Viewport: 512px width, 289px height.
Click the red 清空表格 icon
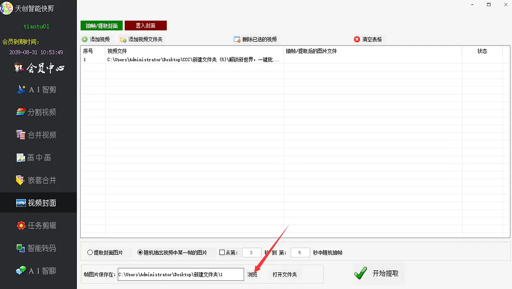(x=357, y=39)
